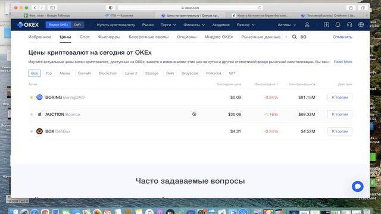Click К торгам for AUCTION
Image resolution: width=381 pixels, height=214 pixels.
click(x=340, y=114)
